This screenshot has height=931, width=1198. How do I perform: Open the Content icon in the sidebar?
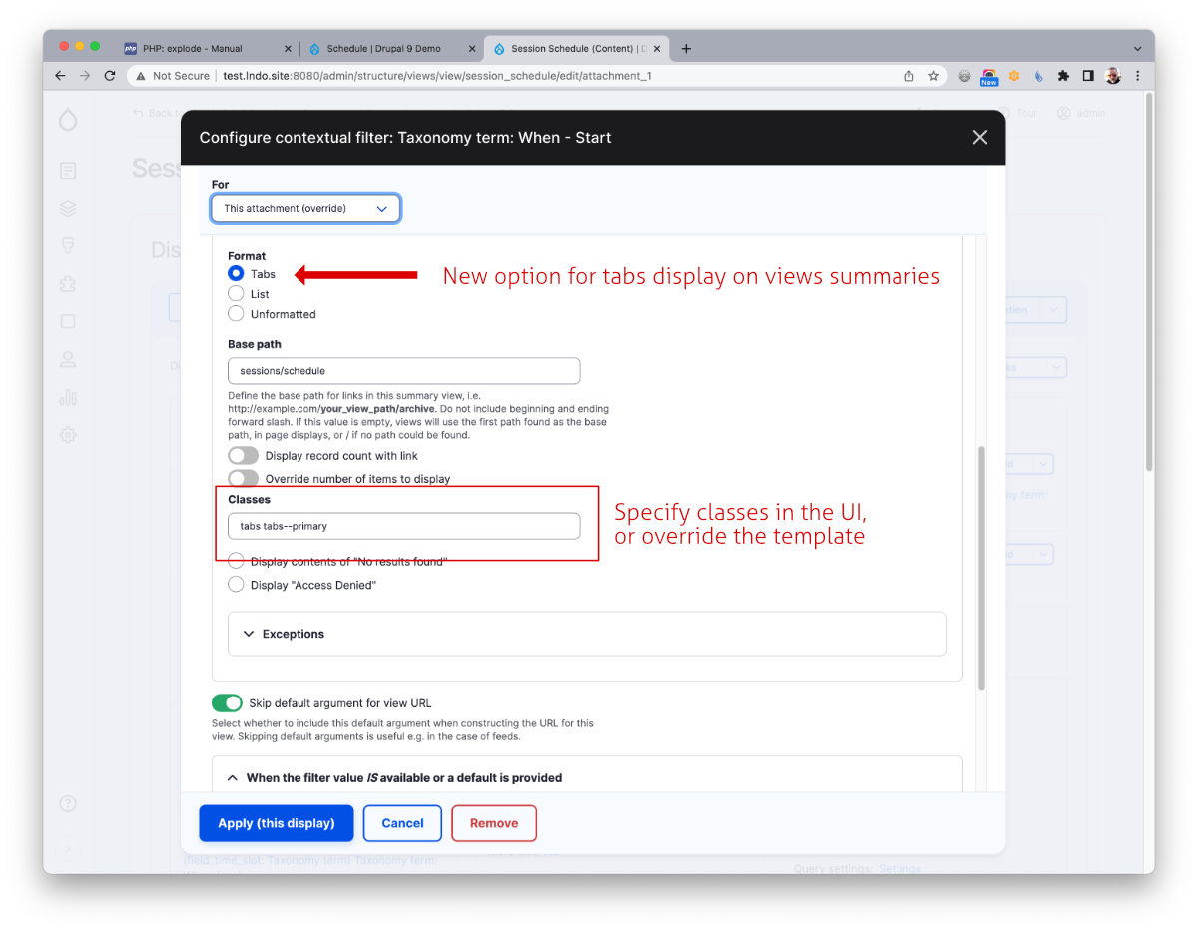67,170
